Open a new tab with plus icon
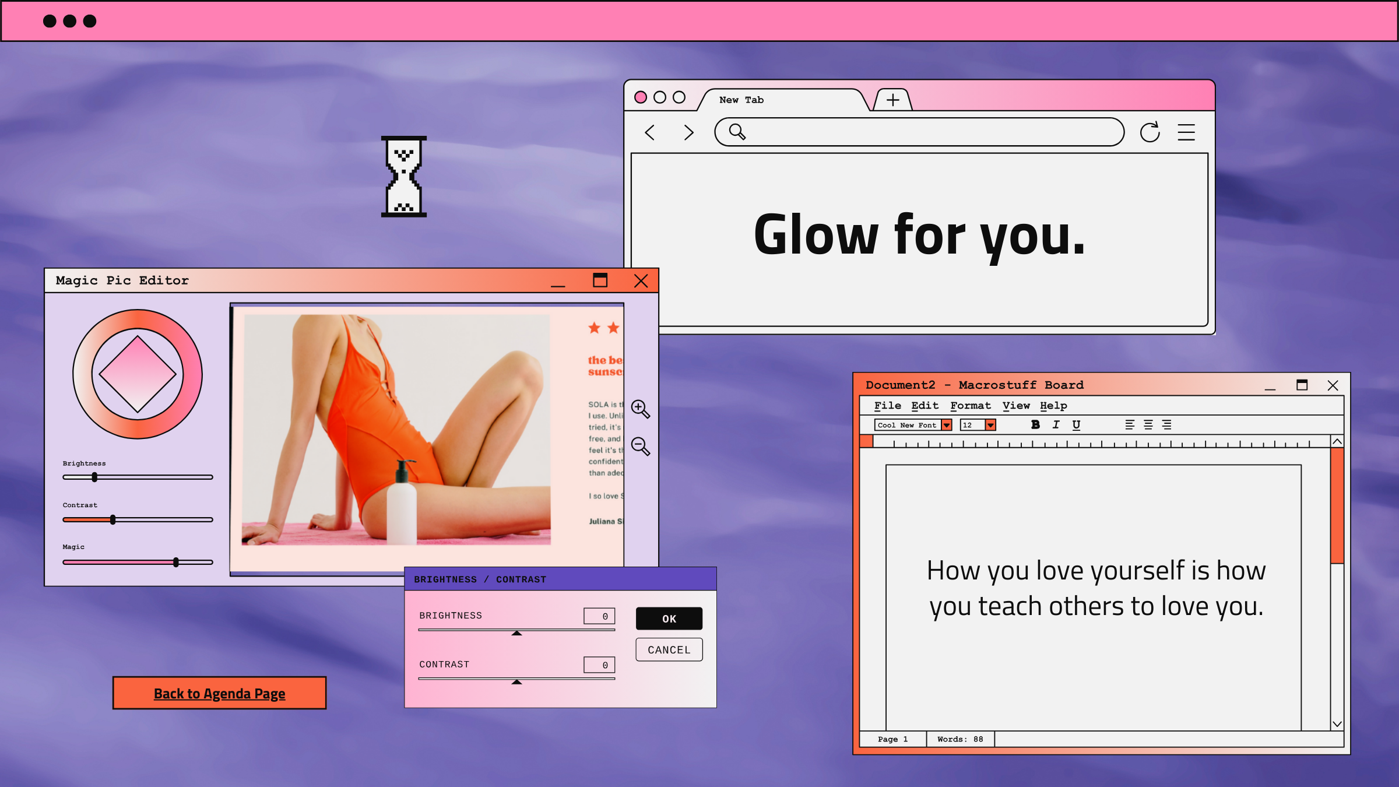 tap(892, 100)
